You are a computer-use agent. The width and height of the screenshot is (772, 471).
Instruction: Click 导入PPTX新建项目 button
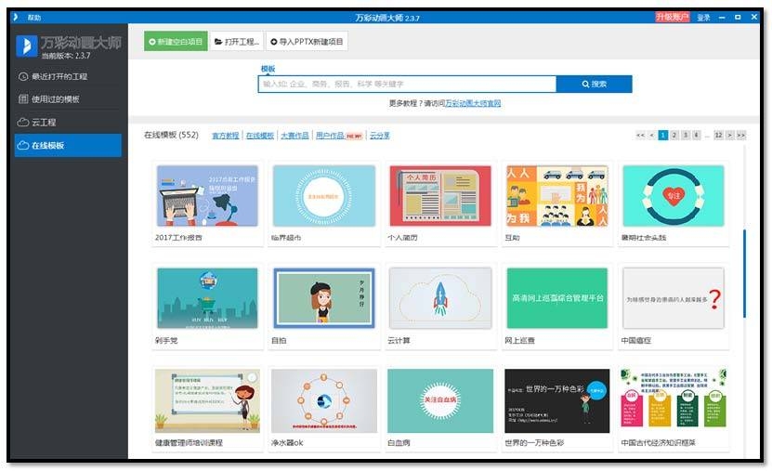(306, 41)
